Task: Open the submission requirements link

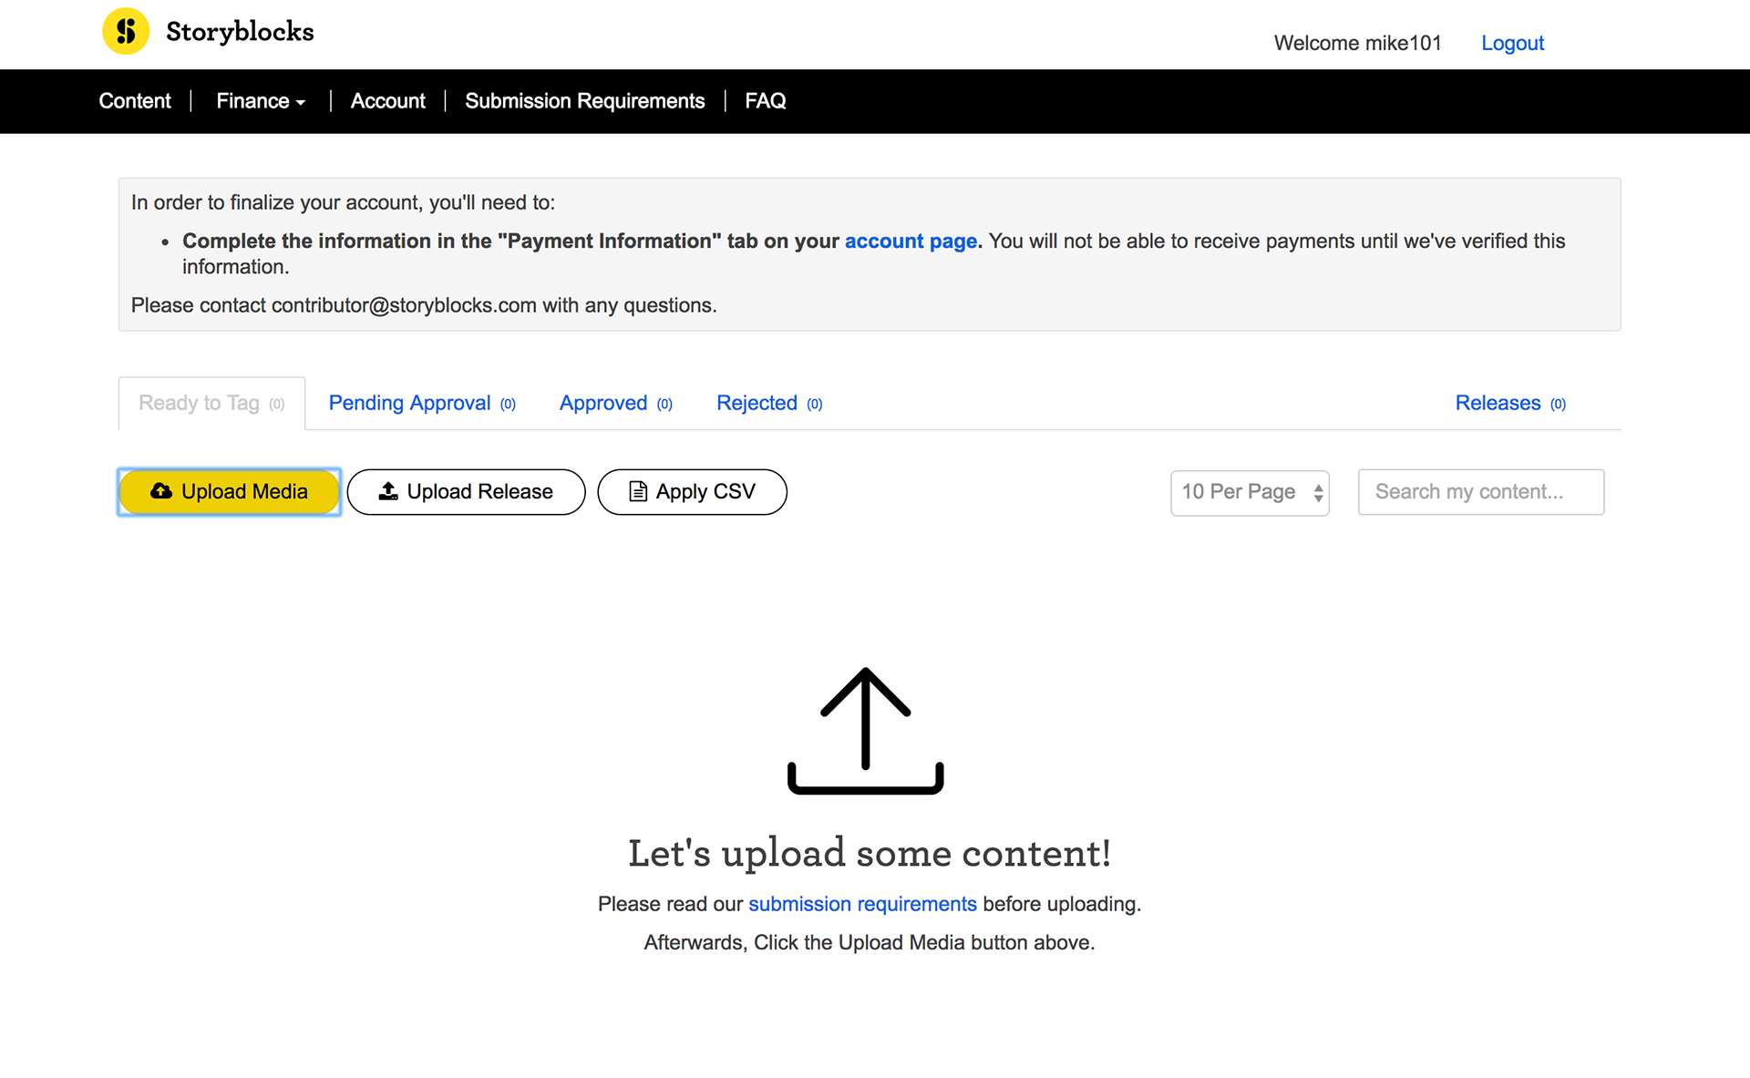Action: [x=861, y=904]
